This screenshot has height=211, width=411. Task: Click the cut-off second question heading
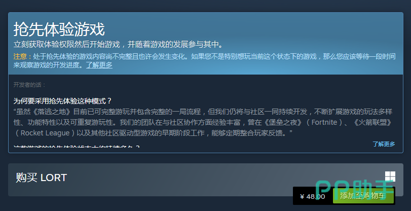click(x=77, y=146)
